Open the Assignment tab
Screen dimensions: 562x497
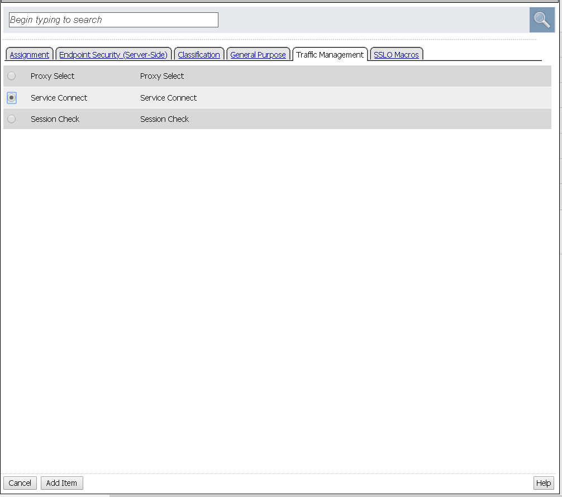30,55
